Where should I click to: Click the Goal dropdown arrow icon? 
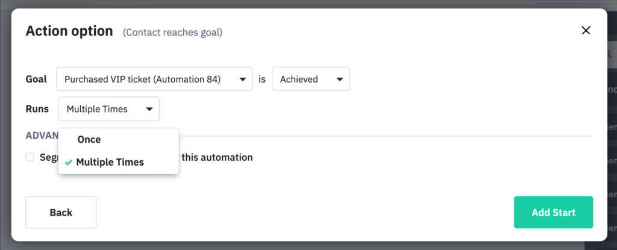242,79
